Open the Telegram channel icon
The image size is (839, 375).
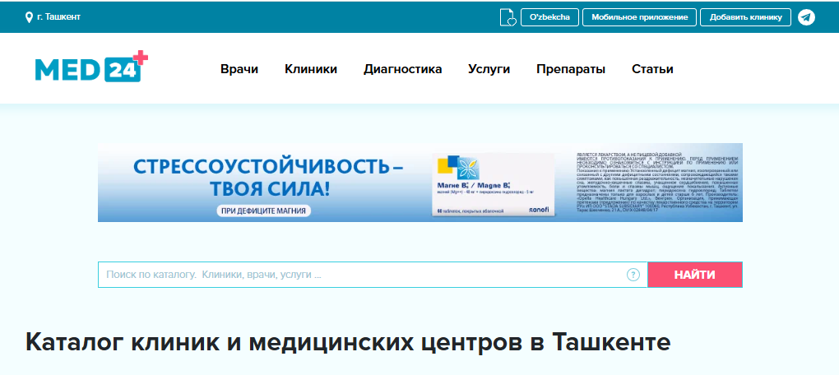[806, 17]
